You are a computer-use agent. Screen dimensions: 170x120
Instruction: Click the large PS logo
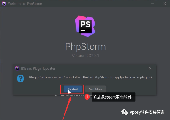85,26
